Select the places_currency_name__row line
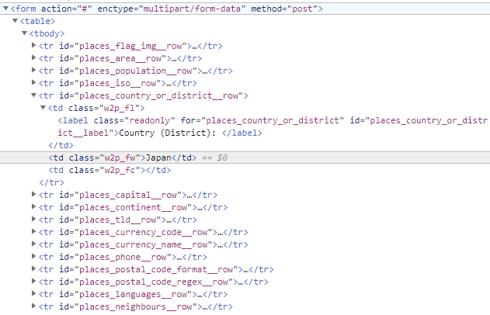Image resolution: width=490 pixels, height=315 pixels. [x=144, y=244]
